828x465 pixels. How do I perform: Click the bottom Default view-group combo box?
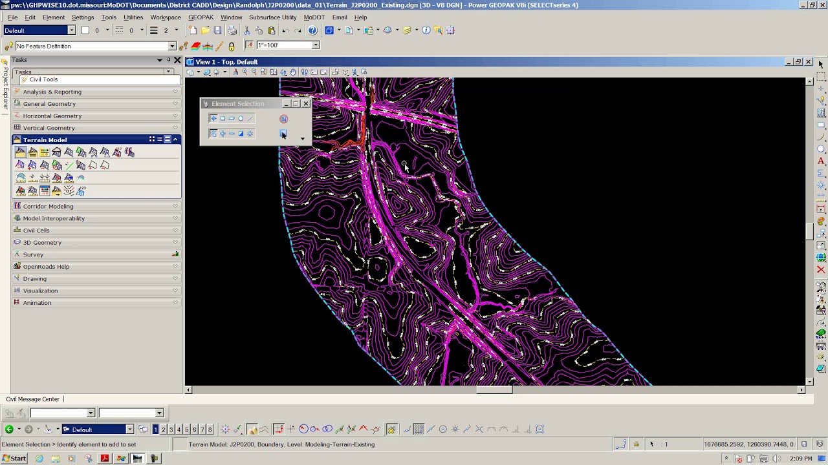tap(98, 429)
